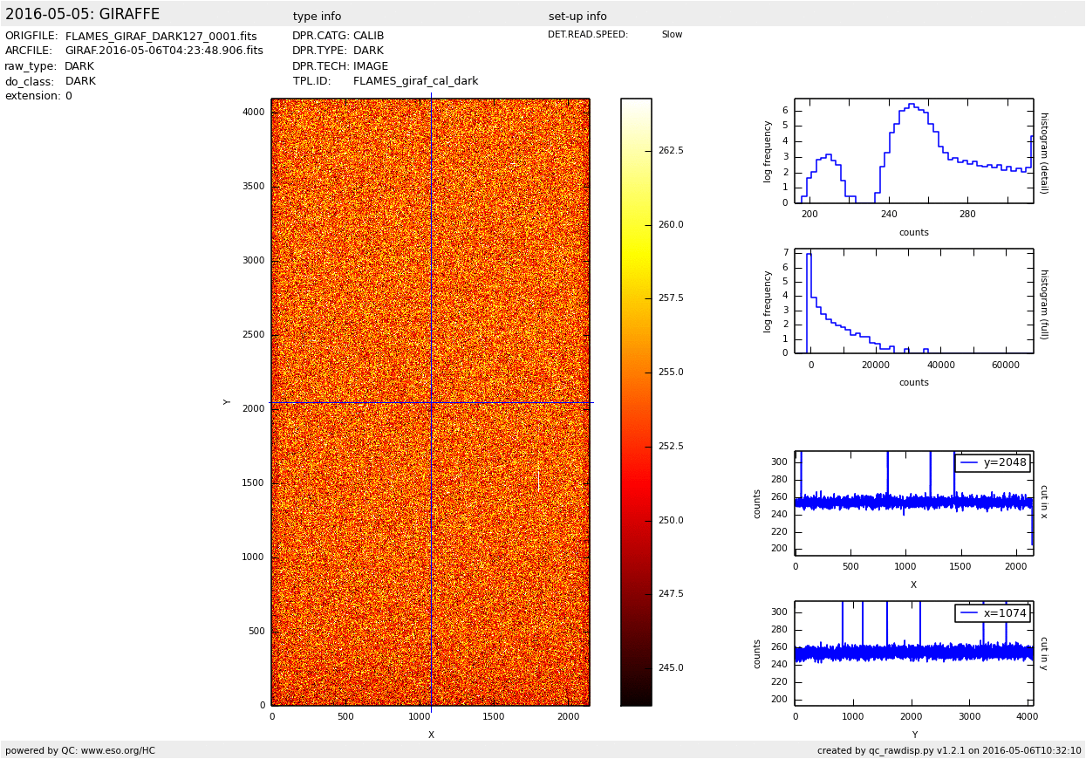Click the 'set-up info' column heading
The height and width of the screenshot is (759, 1086).
577,17
